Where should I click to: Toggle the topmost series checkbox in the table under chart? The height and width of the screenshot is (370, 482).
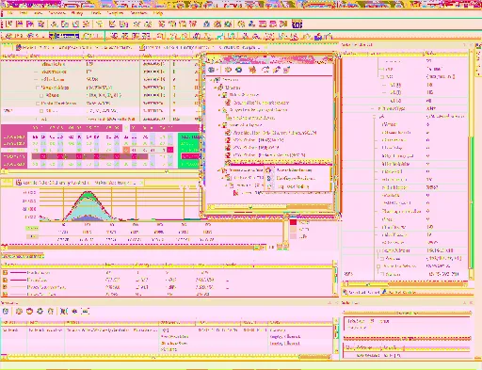5,272
